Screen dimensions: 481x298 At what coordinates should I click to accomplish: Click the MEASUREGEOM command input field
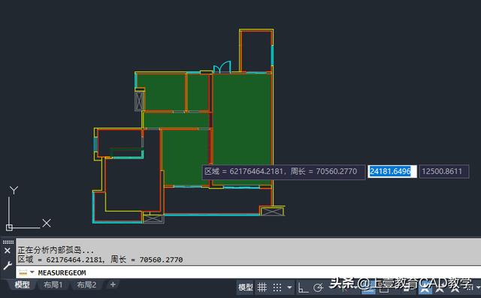pos(249,272)
